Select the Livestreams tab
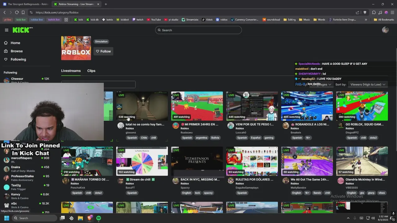Screen dimensions: 397x223 point(71,71)
